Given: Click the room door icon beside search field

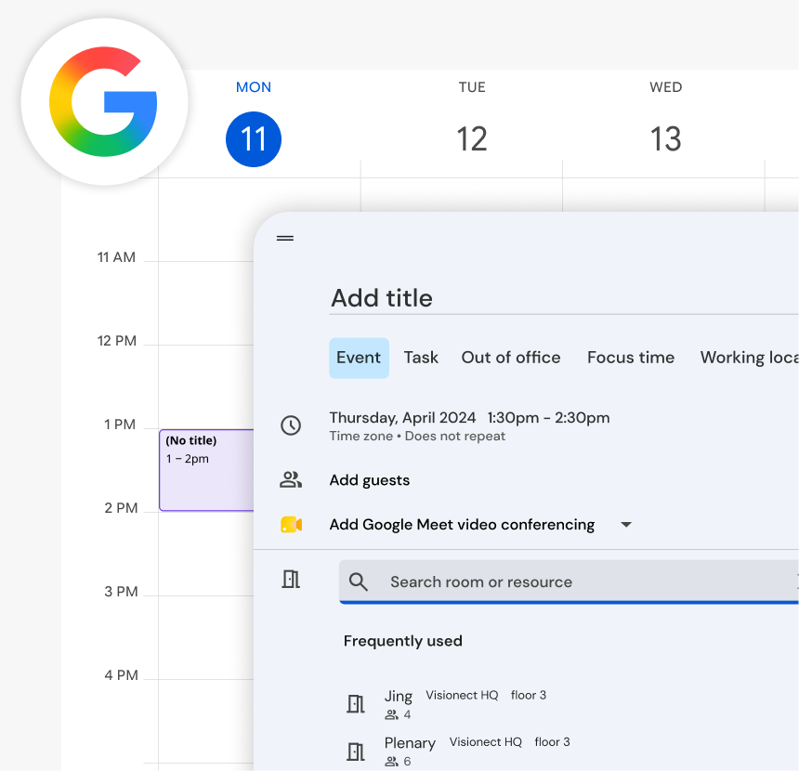Looking at the screenshot, I should click(291, 580).
